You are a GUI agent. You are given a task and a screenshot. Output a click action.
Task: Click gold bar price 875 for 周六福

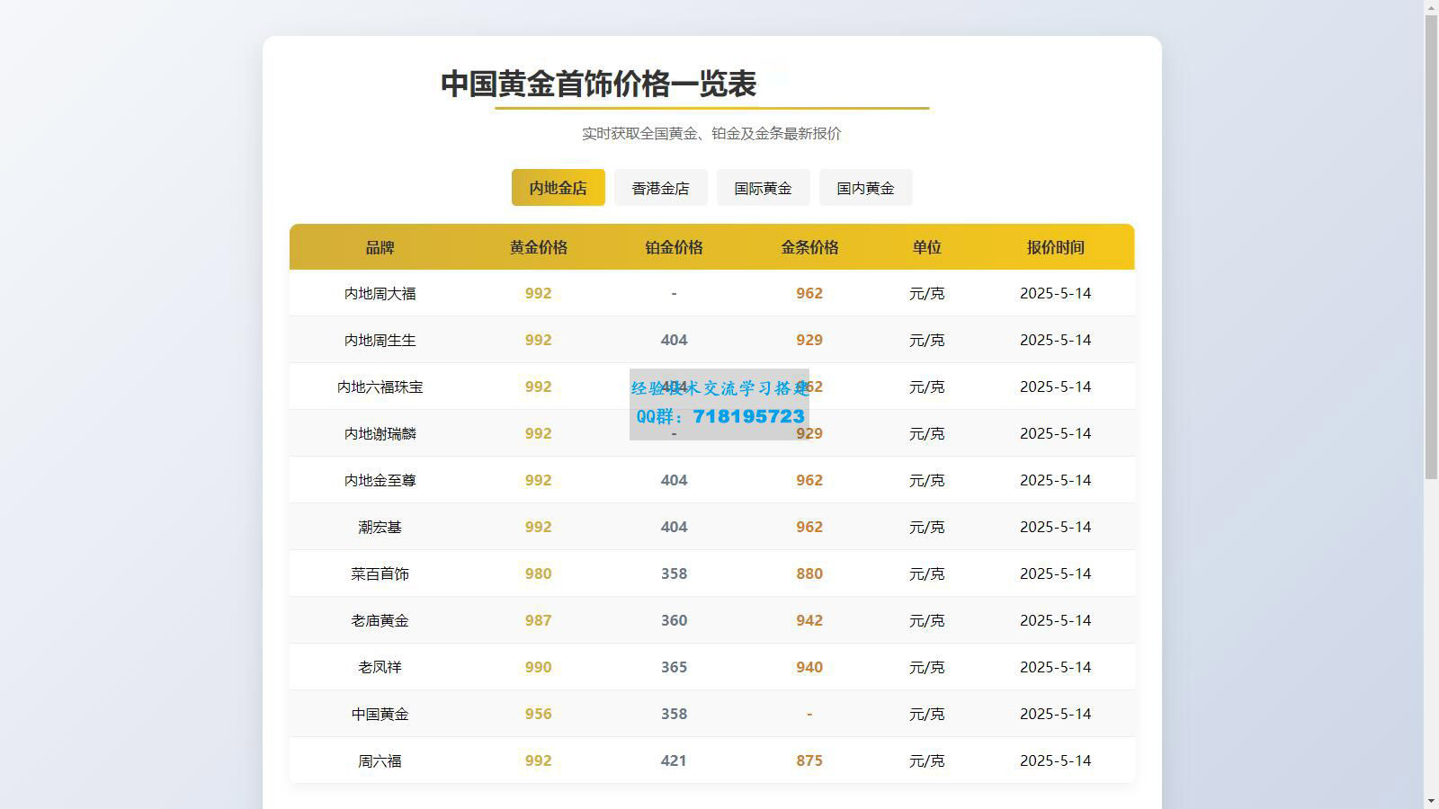click(x=809, y=760)
